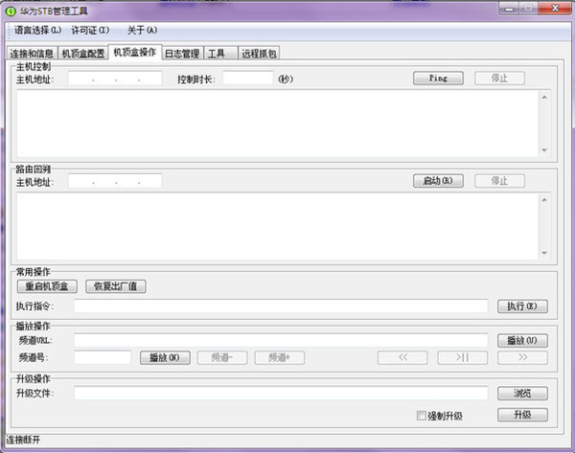Screen dimensions: 575x453
Task: Open the 许可证(I) menu
Action: tap(90, 30)
